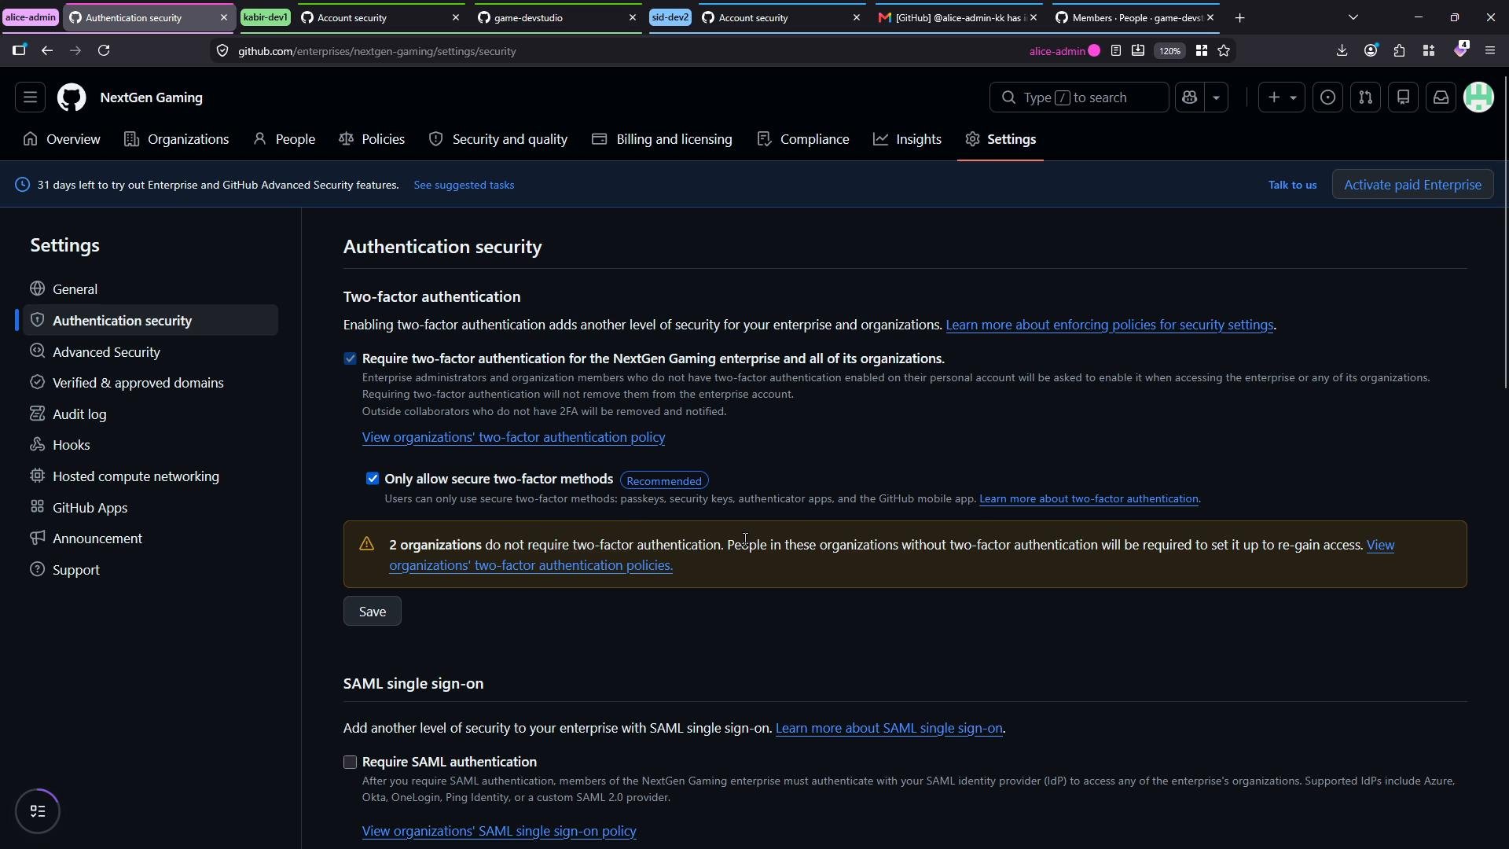Image resolution: width=1509 pixels, height=849 pixels.
Task: Open GitHub Apps in Settings sidebar
Action: click(150, 508)
